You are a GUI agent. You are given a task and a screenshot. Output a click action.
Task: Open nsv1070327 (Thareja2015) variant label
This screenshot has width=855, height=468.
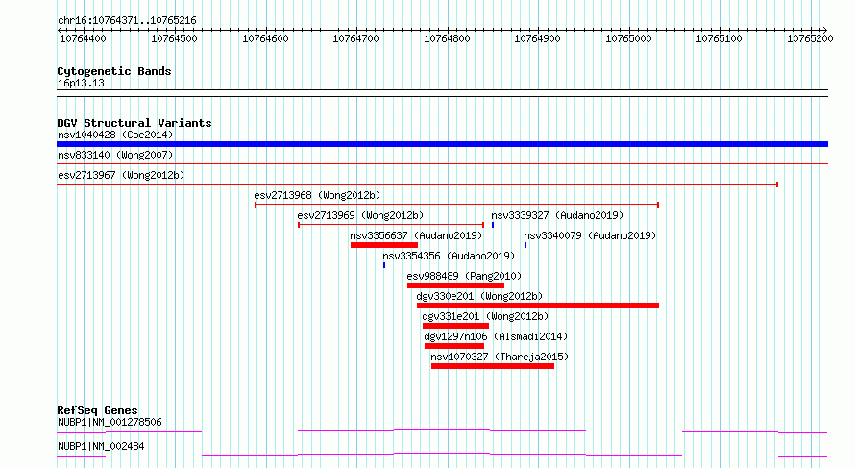pos(500,357)
